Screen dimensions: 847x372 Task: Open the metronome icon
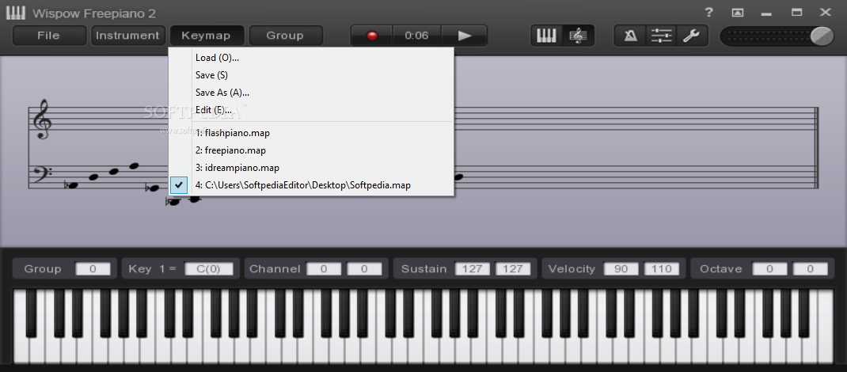click(630, 36)
